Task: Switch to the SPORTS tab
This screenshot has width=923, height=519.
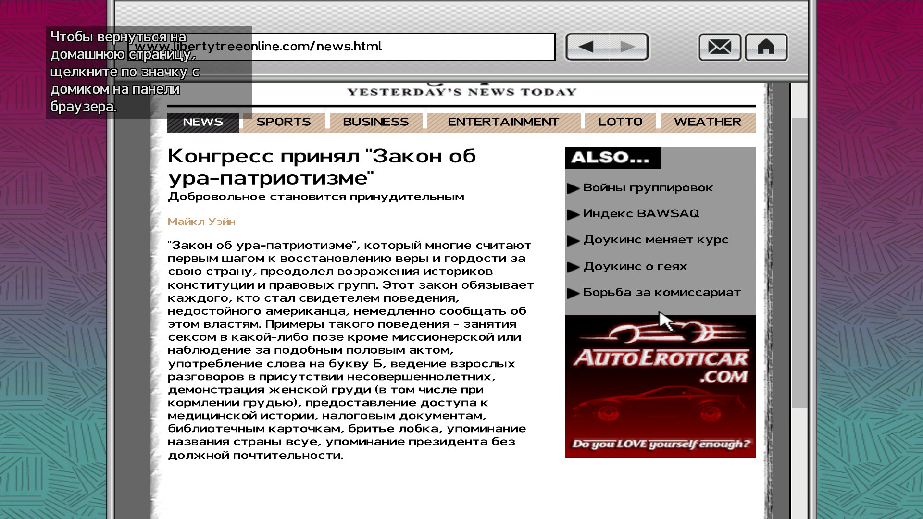Action: pyautogui.click(x=283, y=122)
